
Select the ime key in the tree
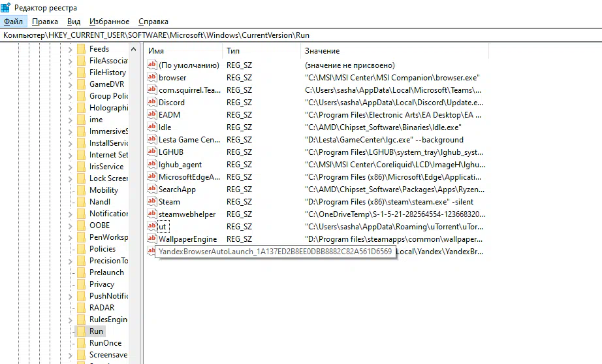click(96, 120)
